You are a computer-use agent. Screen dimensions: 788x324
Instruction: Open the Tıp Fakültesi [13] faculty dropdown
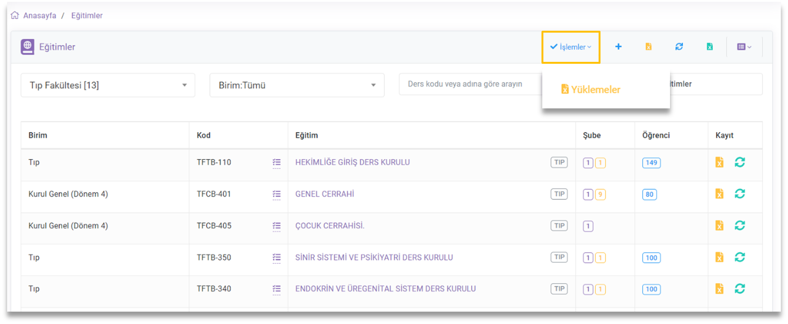[x=108, y=85]
